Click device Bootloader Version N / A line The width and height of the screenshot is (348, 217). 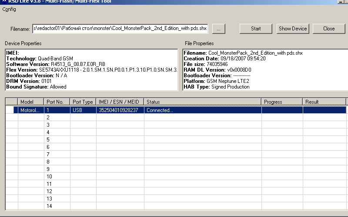click(37, 76)
